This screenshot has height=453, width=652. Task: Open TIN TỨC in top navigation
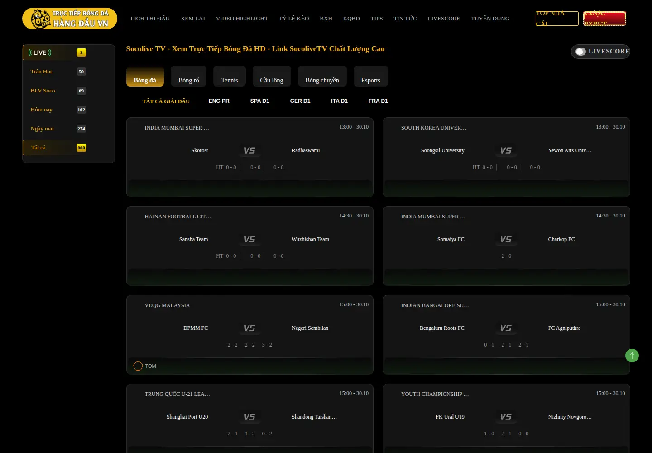pyautogui.click(x=405, y=19)
